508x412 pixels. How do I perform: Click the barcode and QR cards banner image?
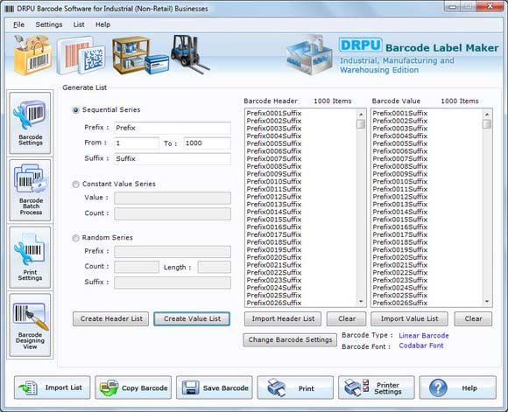click(x=81, y=56)
